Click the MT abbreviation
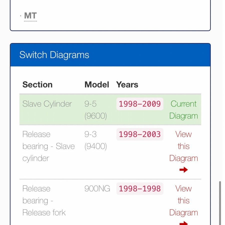Viewport: 225px width, 225px height. tap(30, 16)
